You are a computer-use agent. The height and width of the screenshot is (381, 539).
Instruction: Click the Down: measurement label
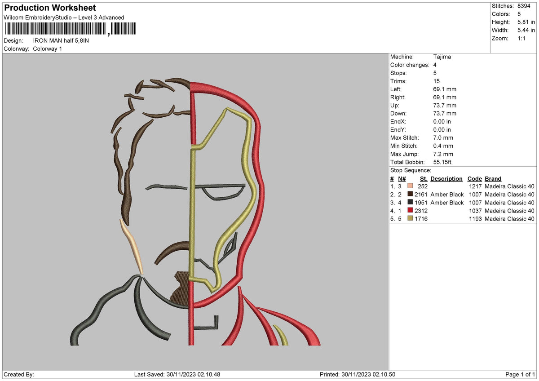tap(398, 113)
